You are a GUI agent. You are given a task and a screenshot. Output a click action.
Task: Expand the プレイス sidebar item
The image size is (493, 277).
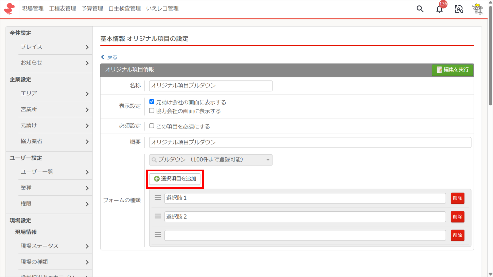[x=54, y=47]
